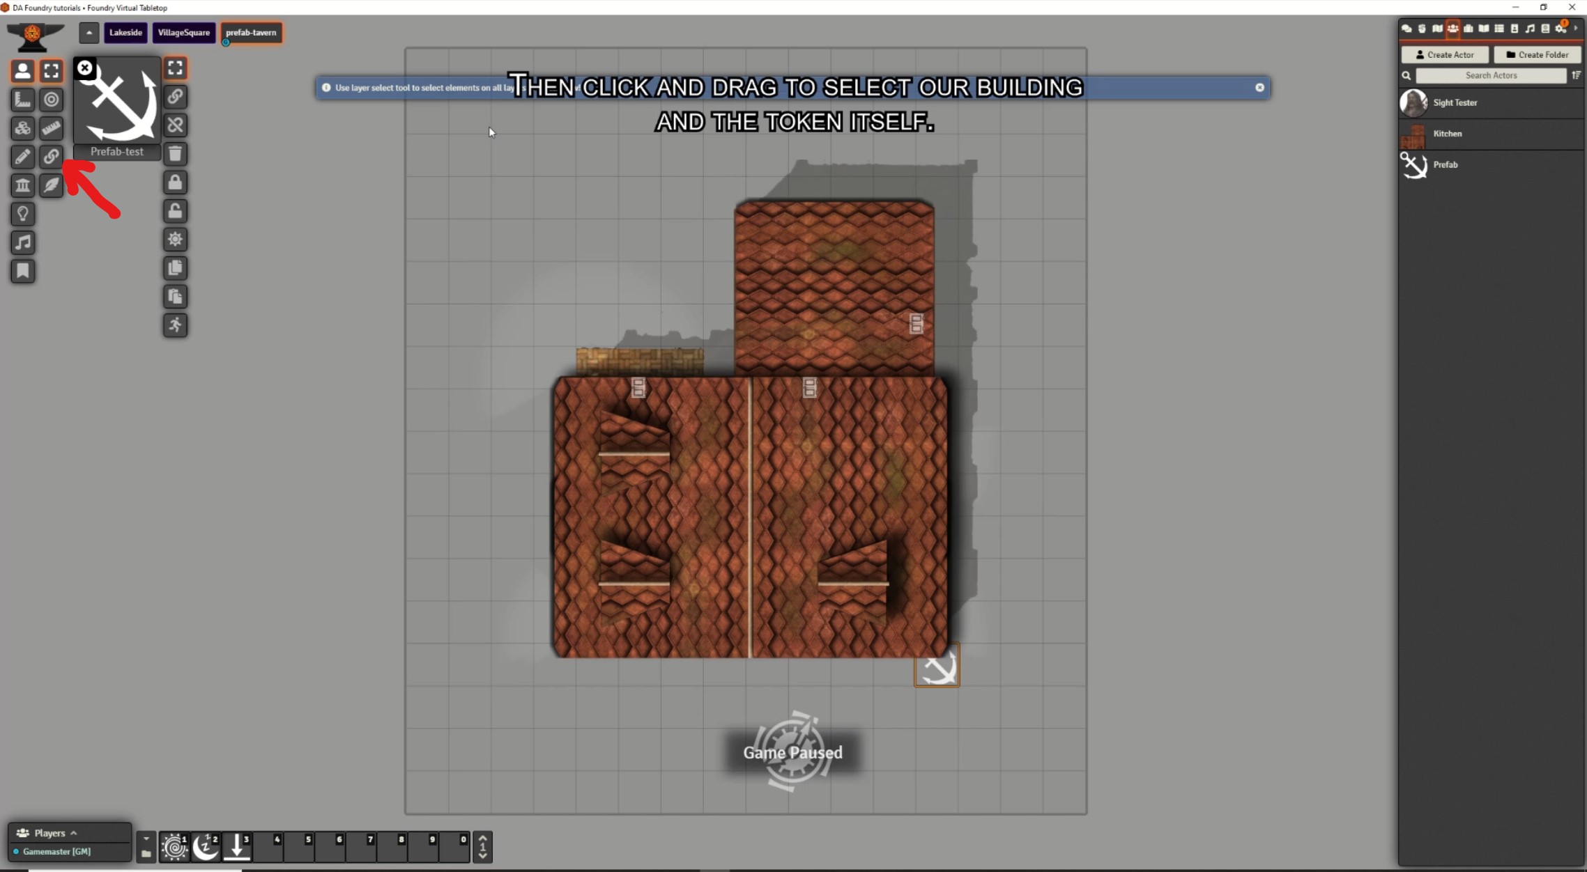
Task: Click the Drawing Tools pencil icon
Action: 22,157
